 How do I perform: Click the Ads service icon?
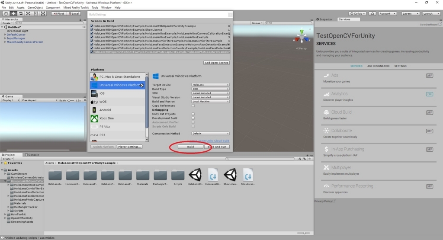tap(326, 75)
